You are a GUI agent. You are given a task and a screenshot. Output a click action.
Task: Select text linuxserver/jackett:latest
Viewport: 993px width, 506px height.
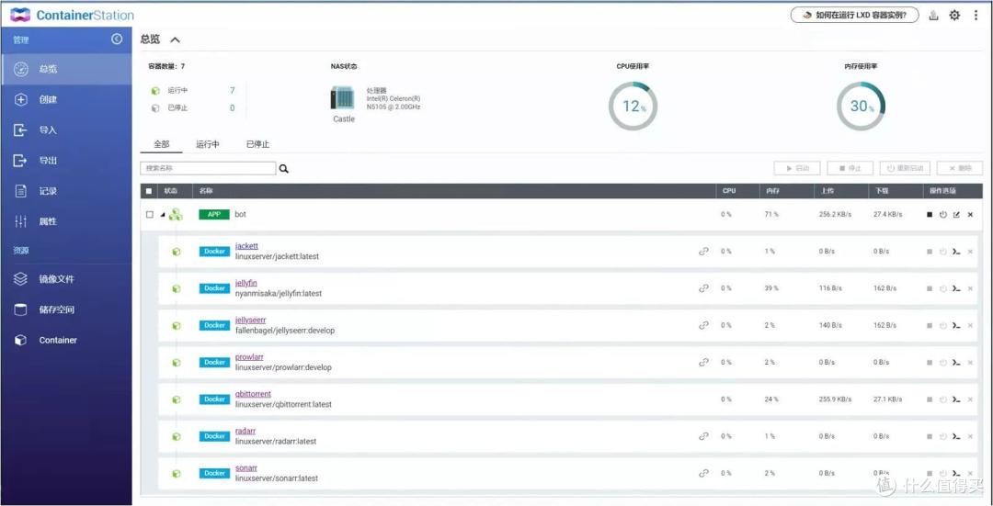[x=277, y=257]
